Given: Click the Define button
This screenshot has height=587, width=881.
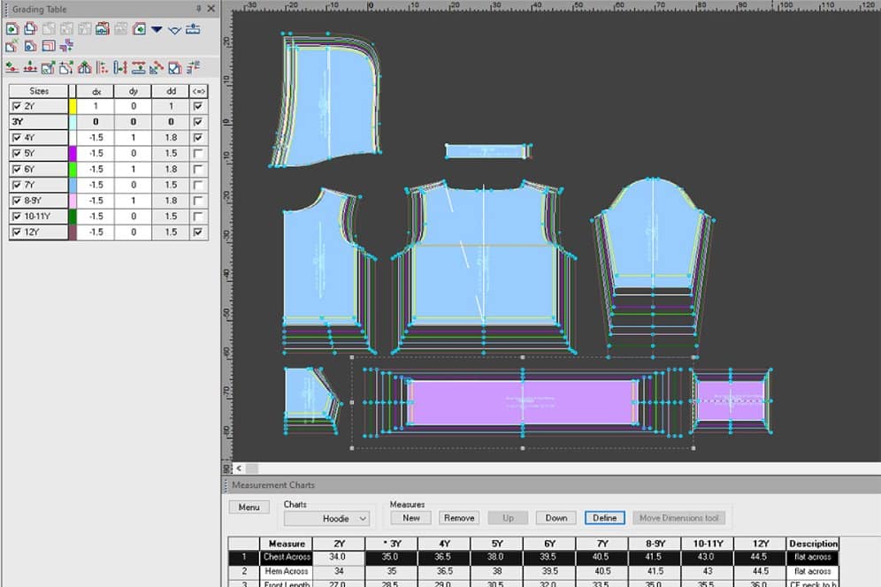Looking at the screenshot, I should click(x=604, y=518).
